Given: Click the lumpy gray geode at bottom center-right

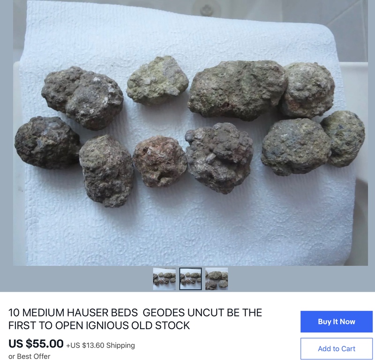Looking at the screenshot, I should 219,158.
